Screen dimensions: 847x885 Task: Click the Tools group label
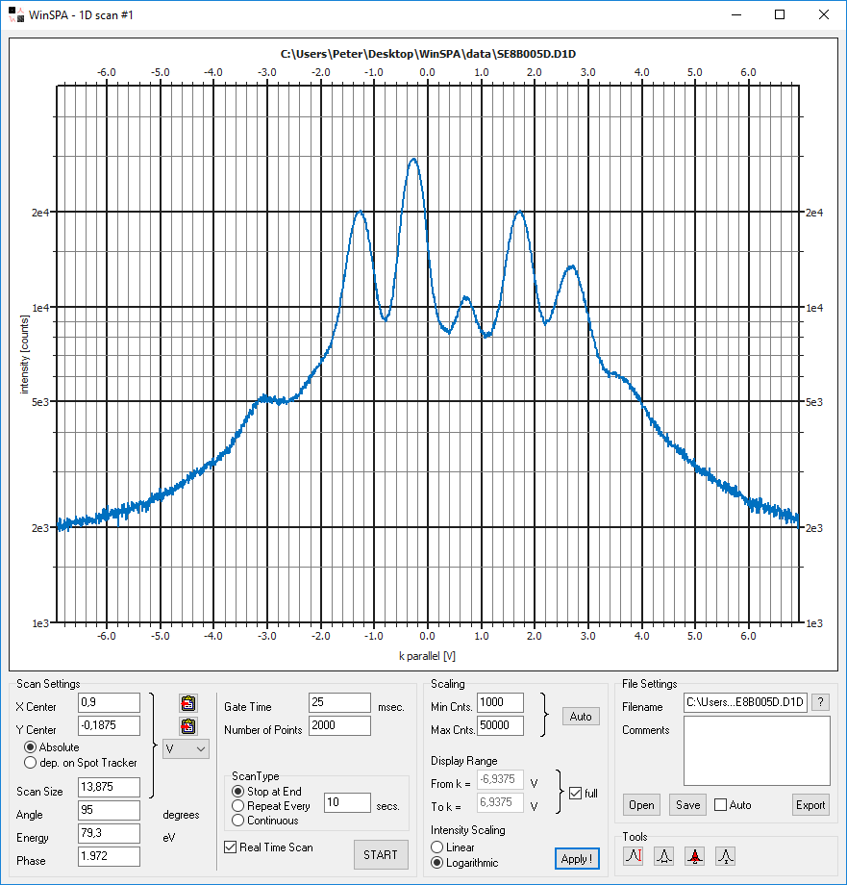[635, 837]
